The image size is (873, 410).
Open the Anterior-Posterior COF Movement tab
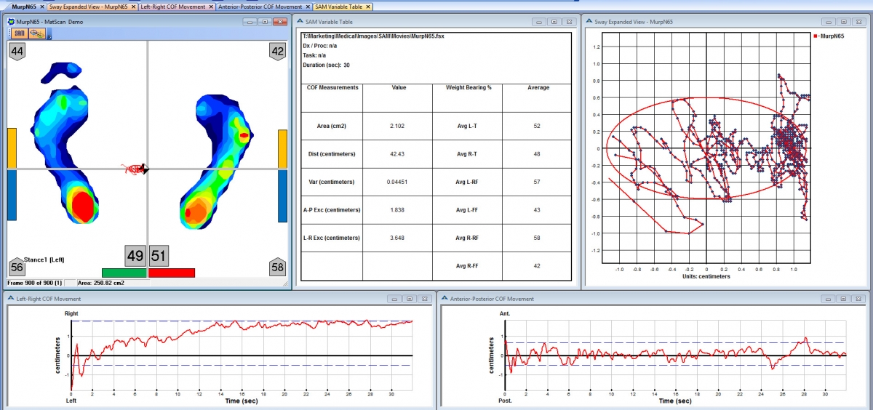(259, 7)
